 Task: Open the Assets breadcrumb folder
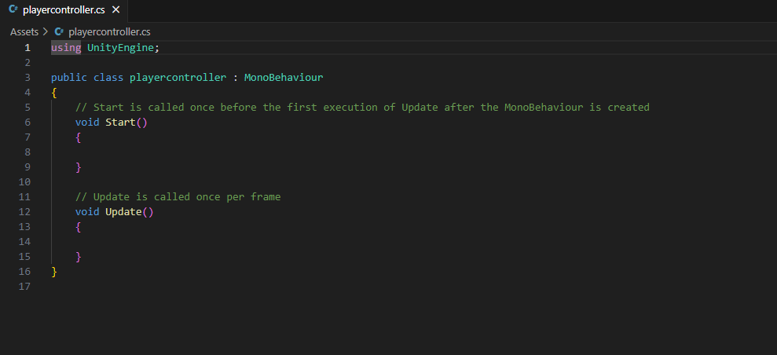tap(24, 32)
